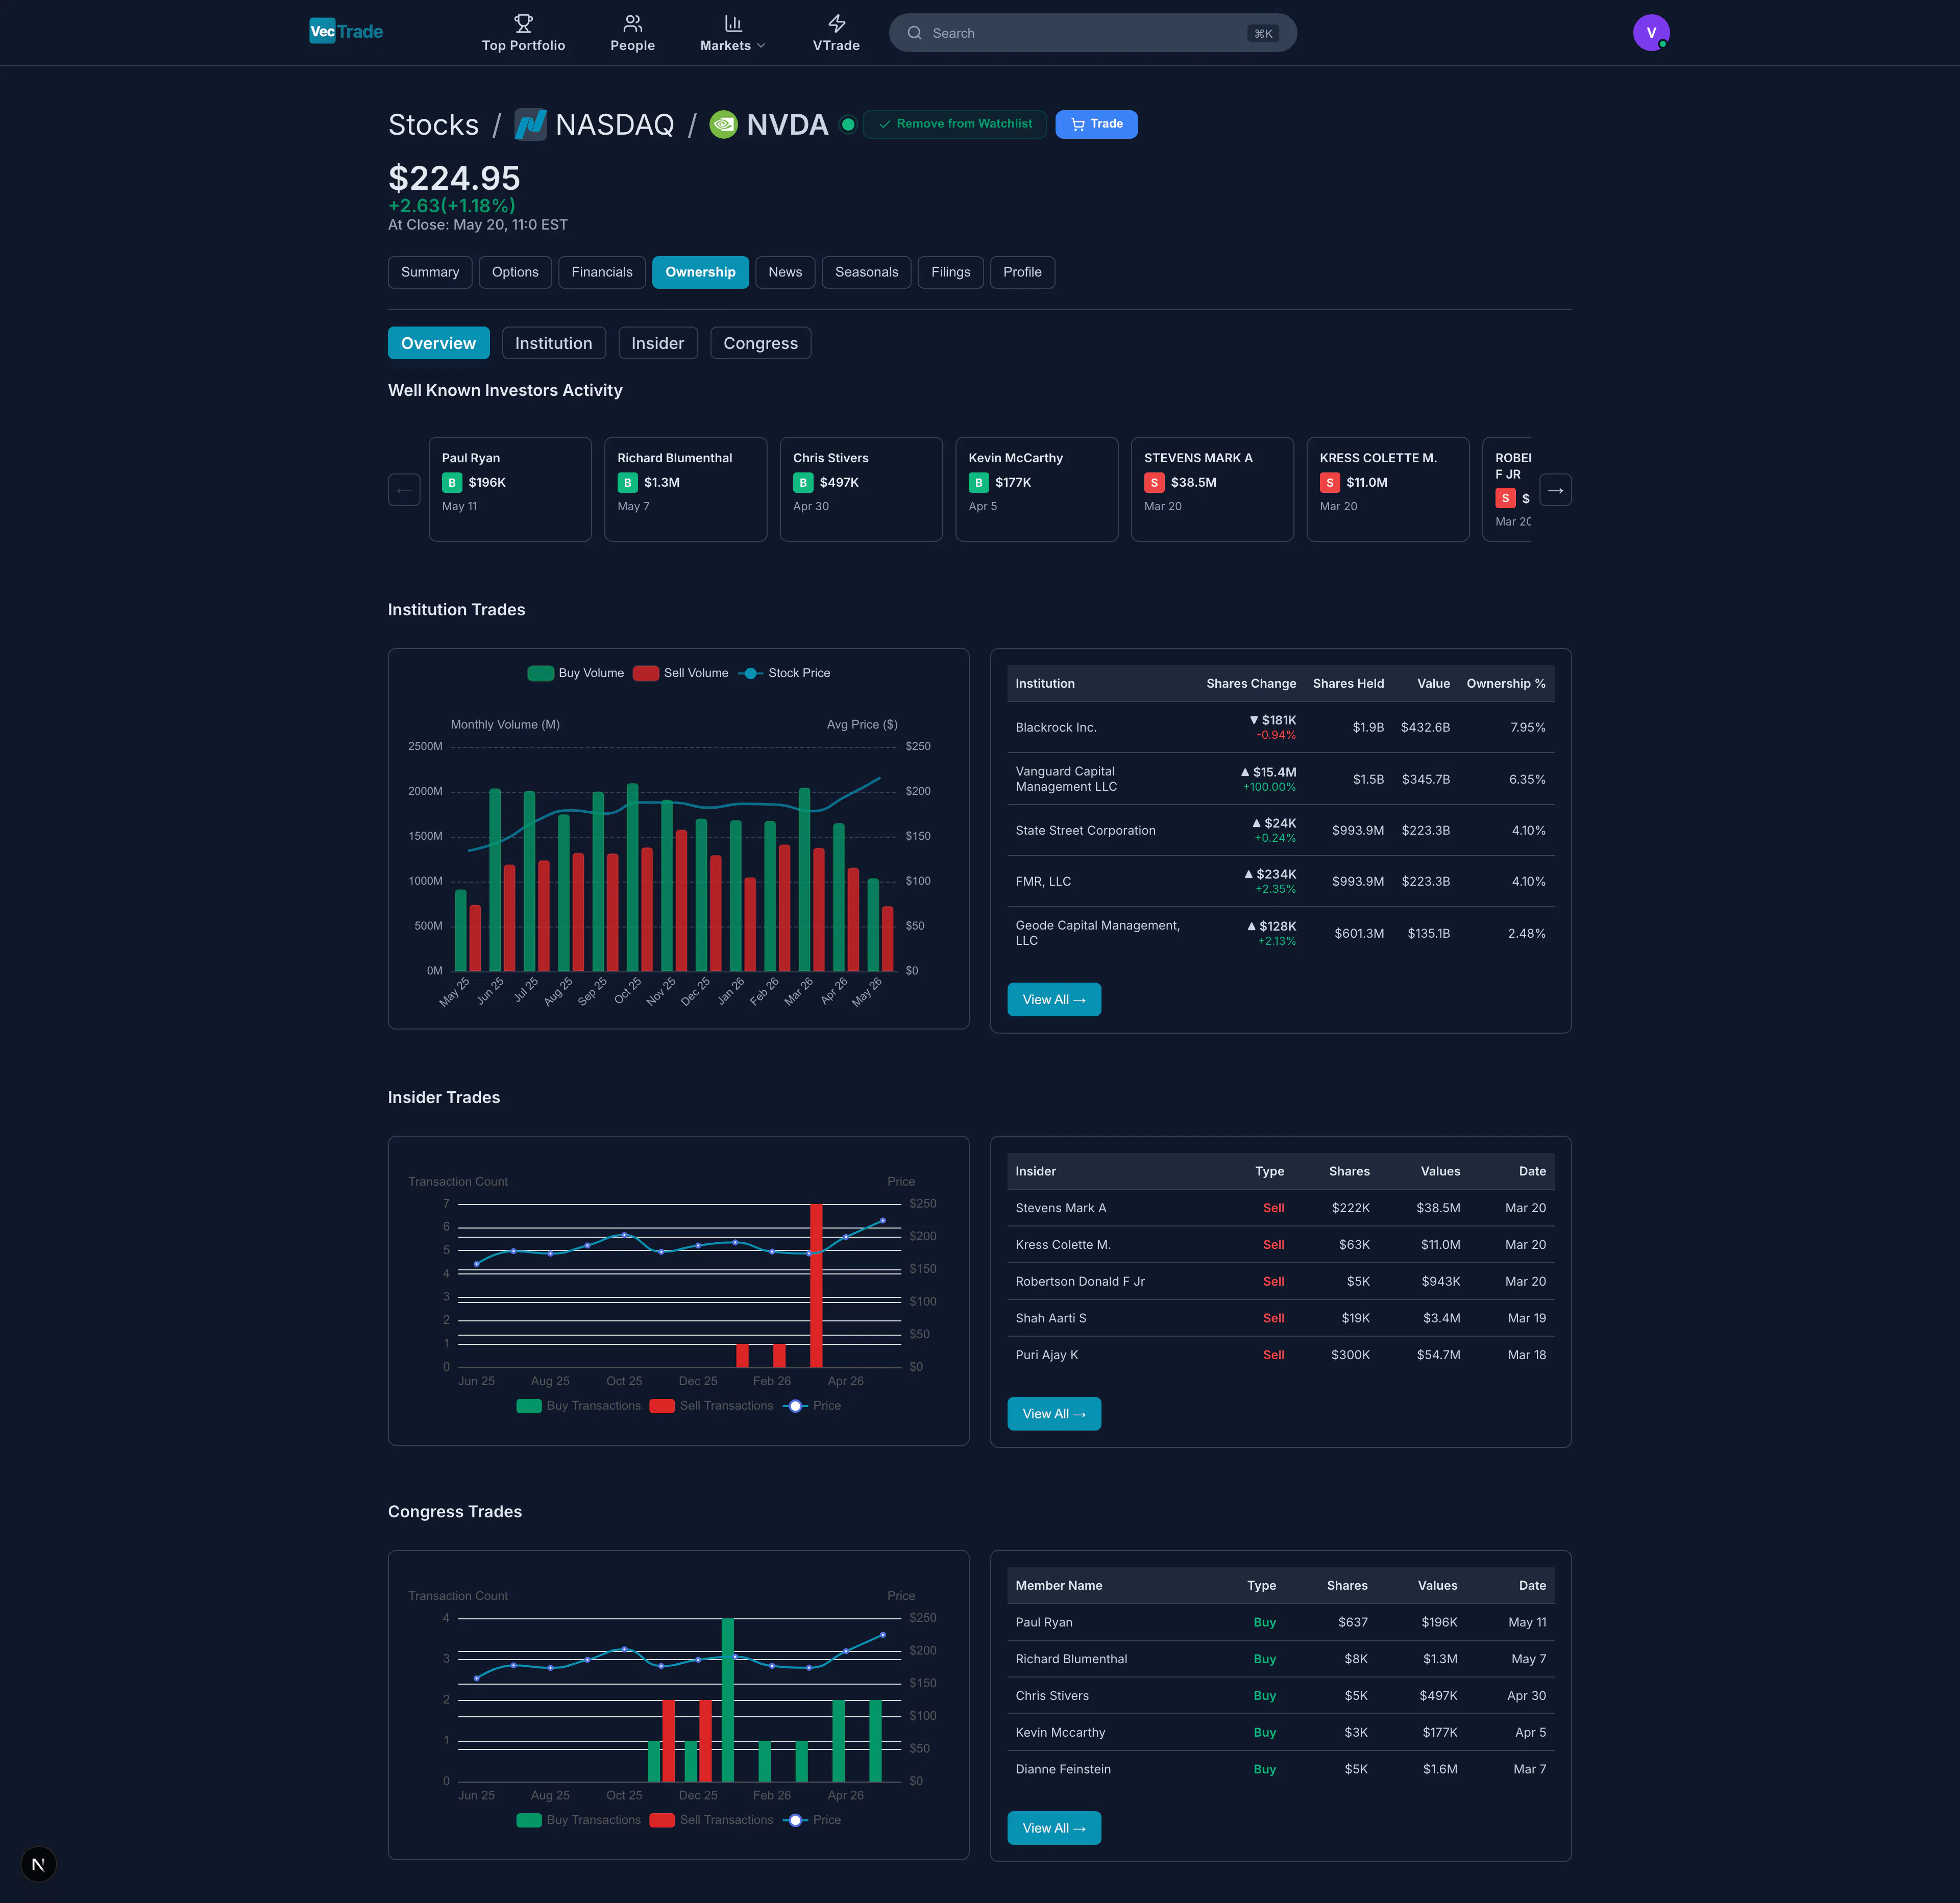Click KRESS COLETTE M.'s S sell badge
This screenshot has height=1903, width=1960.
(1329, 483)
